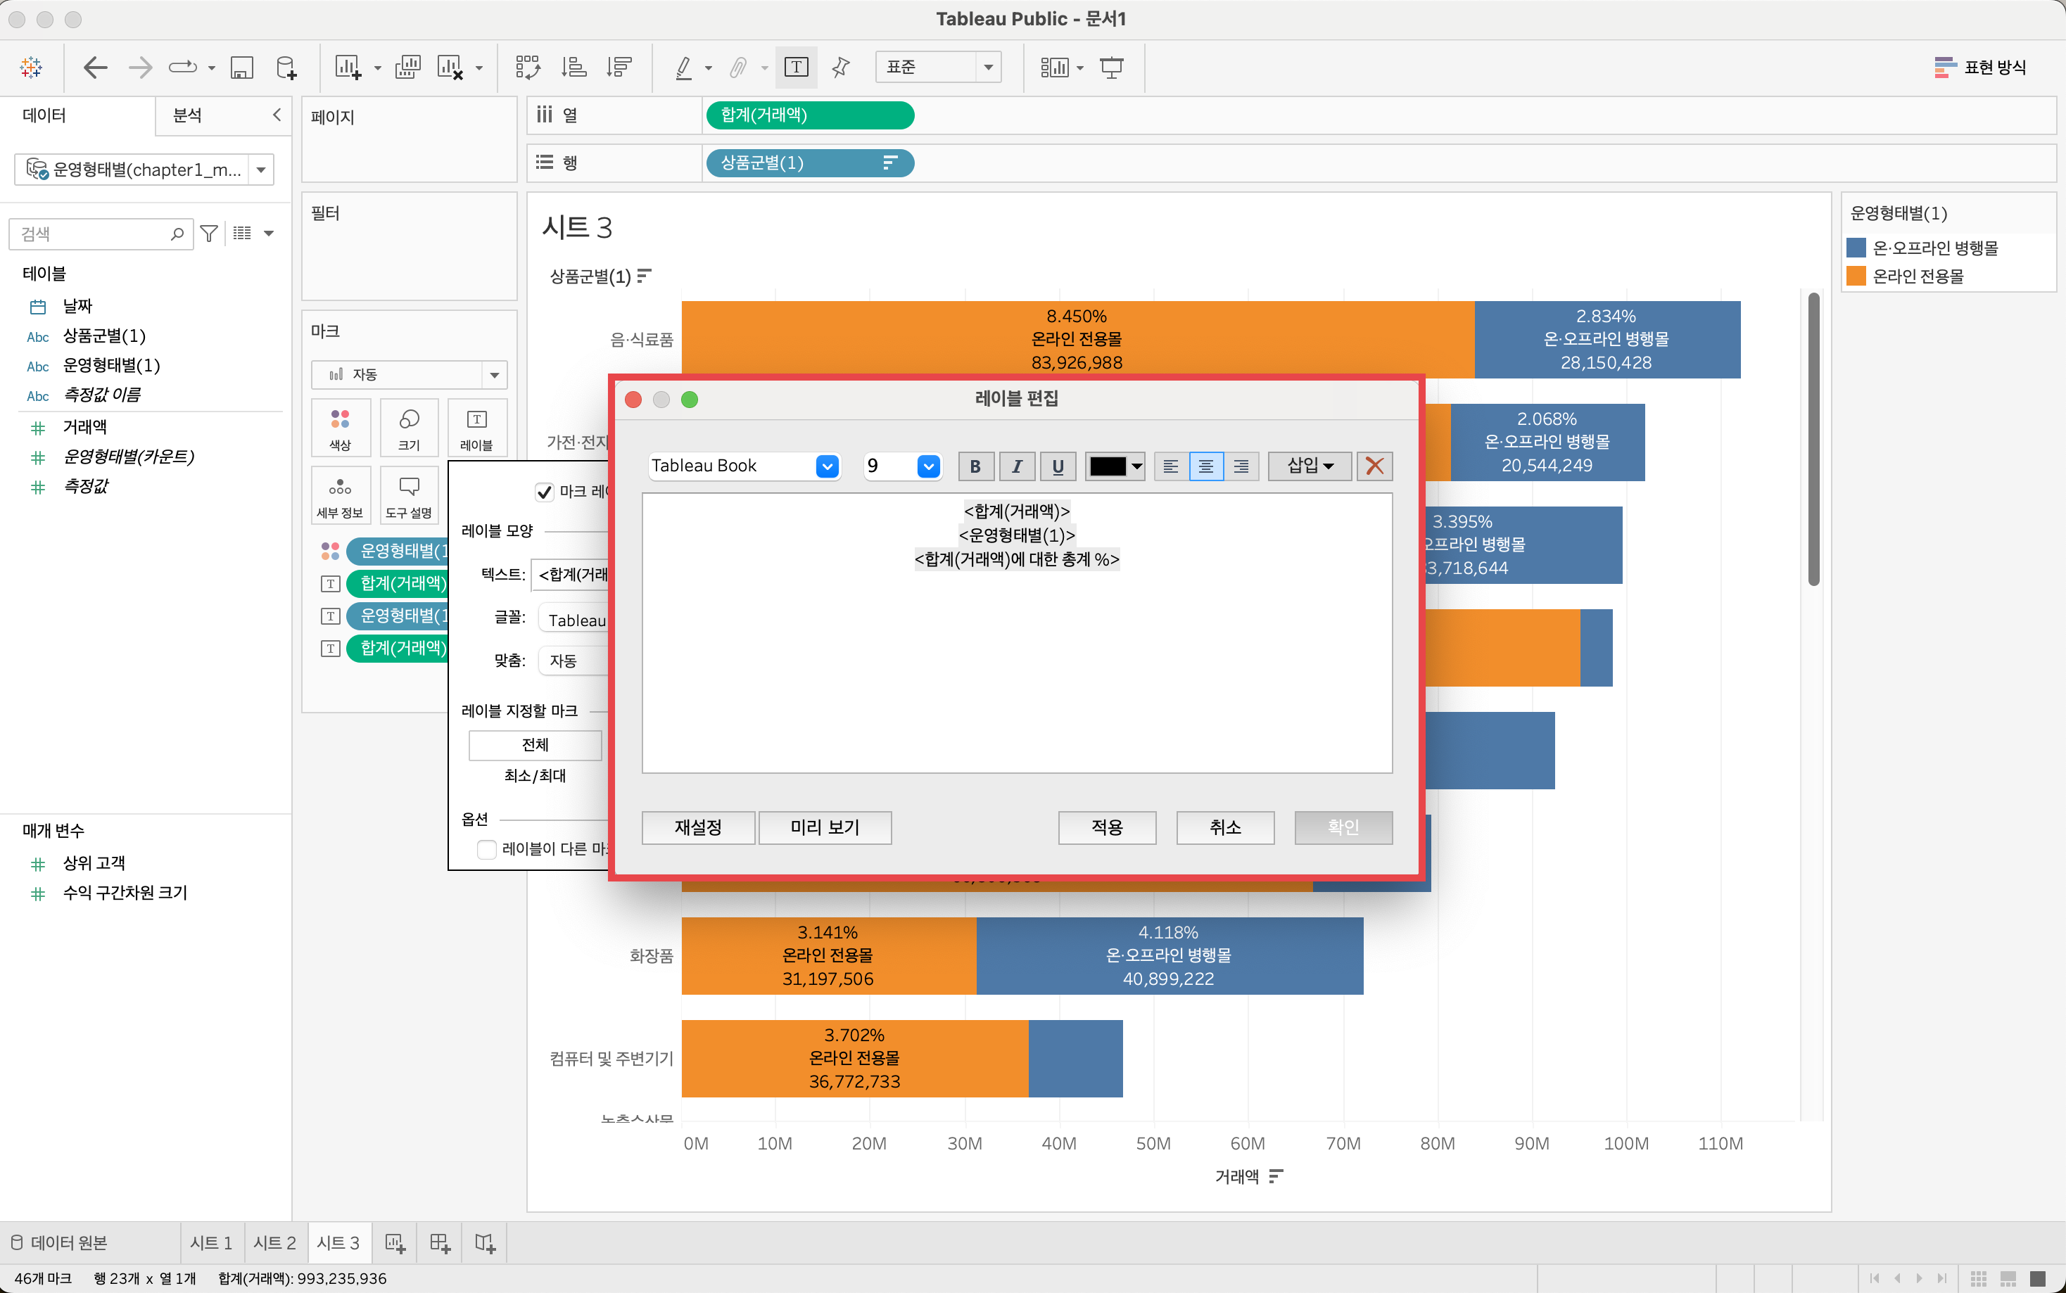This screenshot has width=2066, height=1293.
Task: Click the Swap rows and columns icon
Action: coord(528,67)
